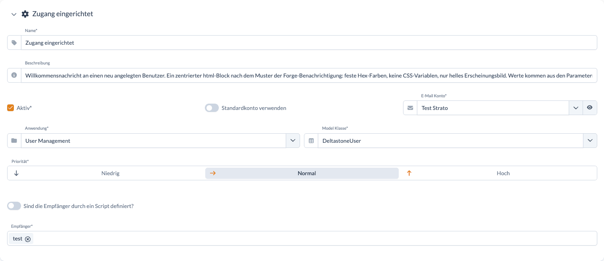
Task: Open the E-Mail Konto dropdown arrow
Action: click(576, 108)
